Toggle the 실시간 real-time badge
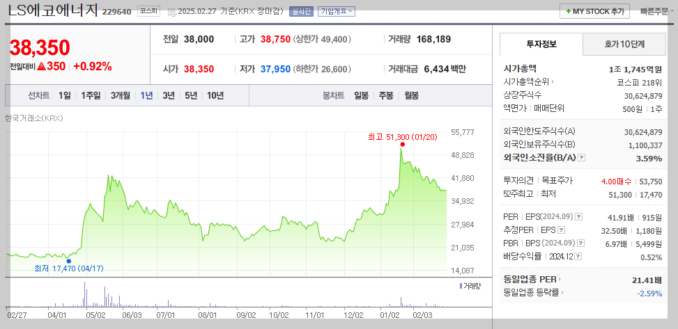 tap(301, 12)
